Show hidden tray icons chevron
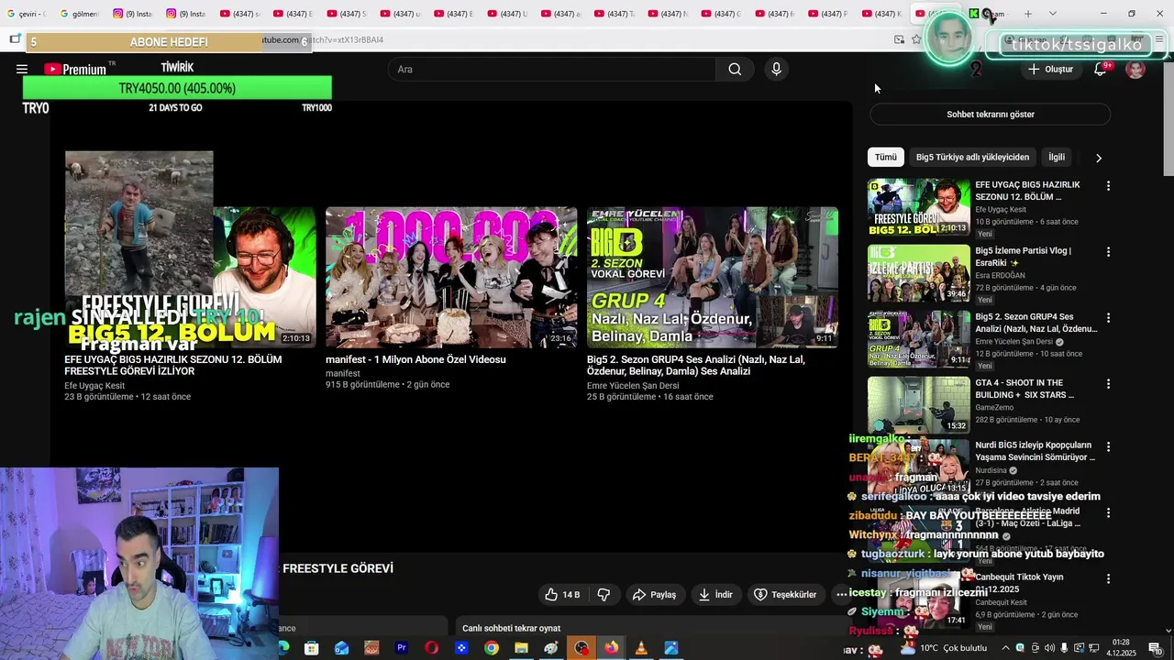 pyautogui.click(x=1006, y=648)
